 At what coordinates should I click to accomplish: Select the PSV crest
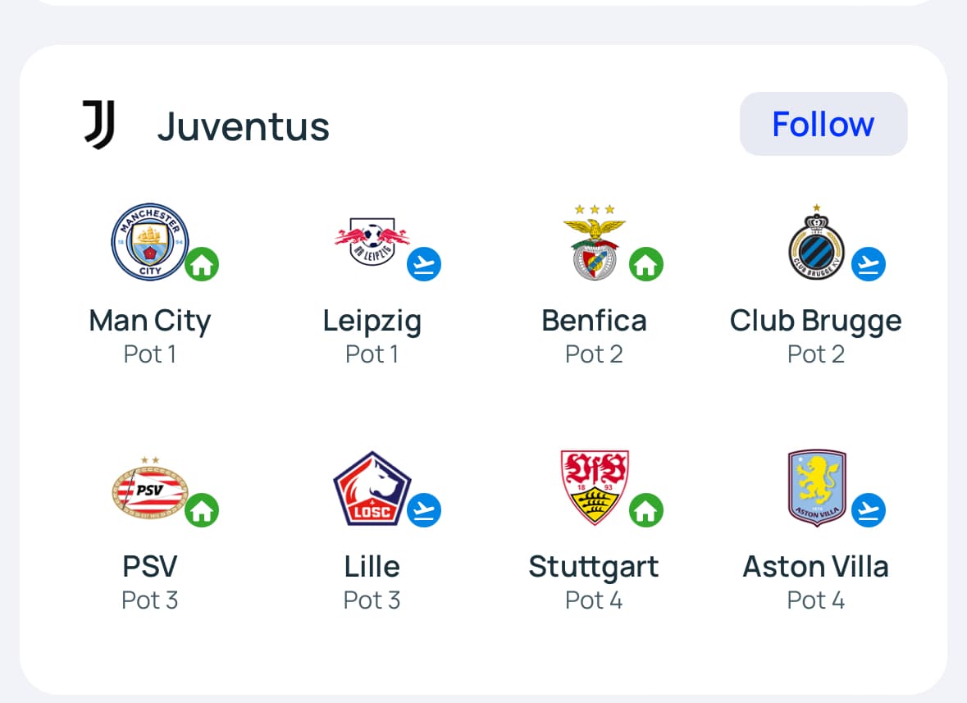[149, 489]
